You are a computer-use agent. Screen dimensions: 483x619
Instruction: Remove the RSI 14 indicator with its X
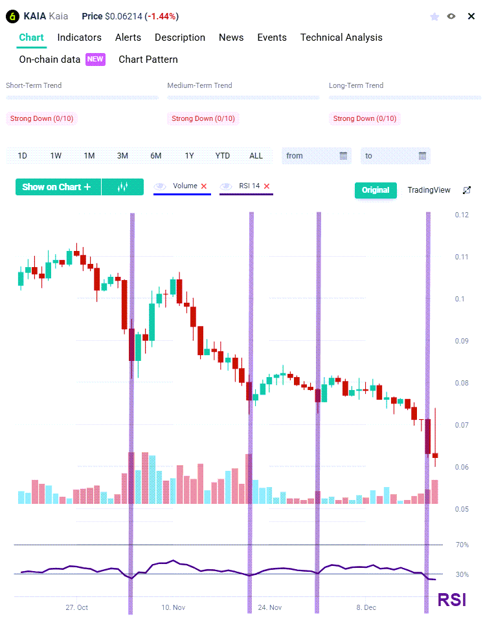click(x=267, y=186)
